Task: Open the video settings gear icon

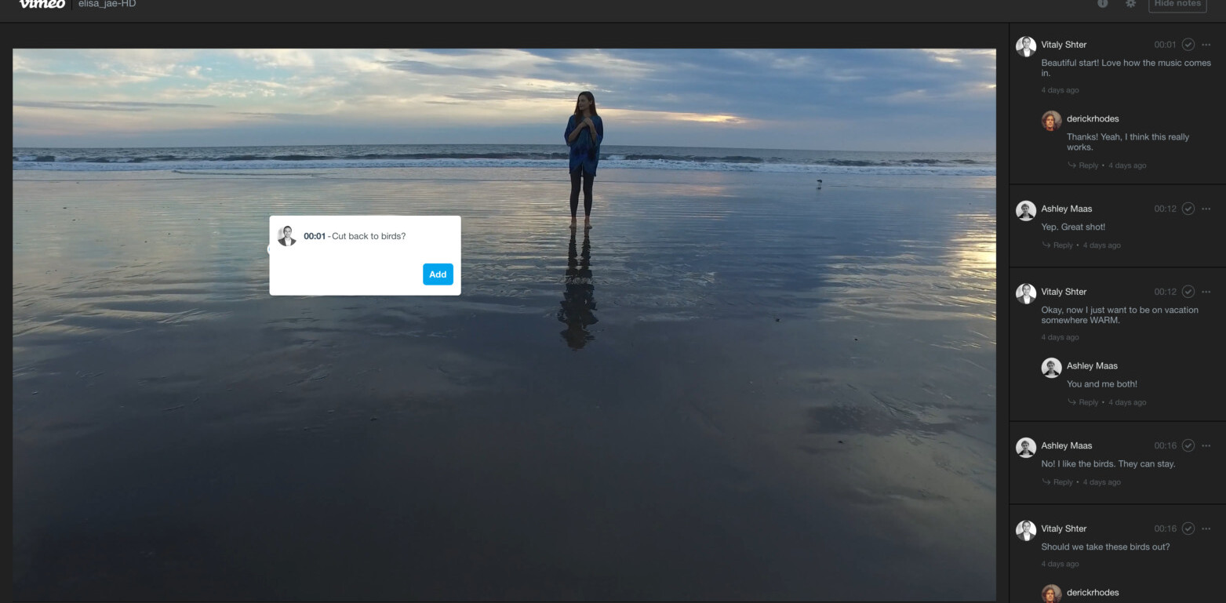Action: [x=1130, y=4]
